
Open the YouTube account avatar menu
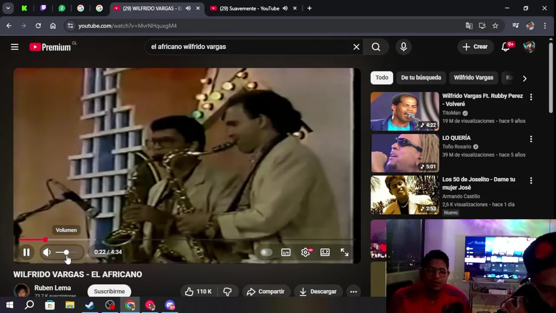pos(529,47)
